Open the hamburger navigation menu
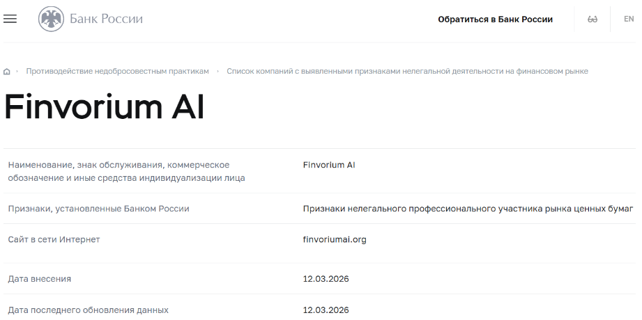Screen dimensions: 642x320 tap(10, 19)
